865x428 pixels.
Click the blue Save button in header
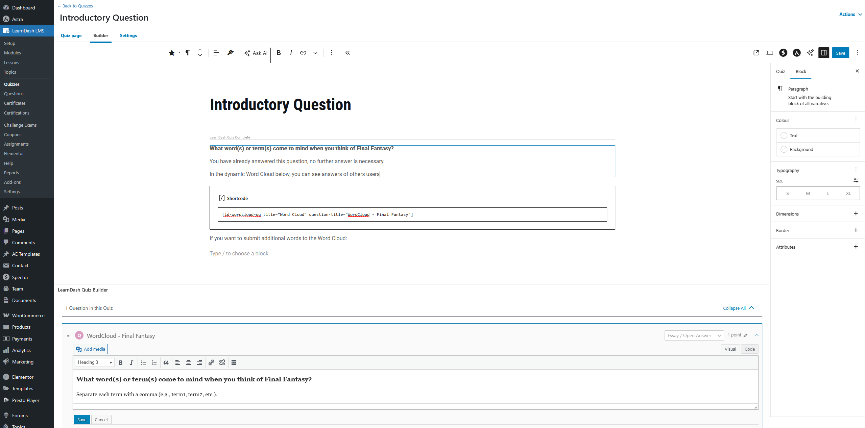pyautogui.click(x=840, y=53)
